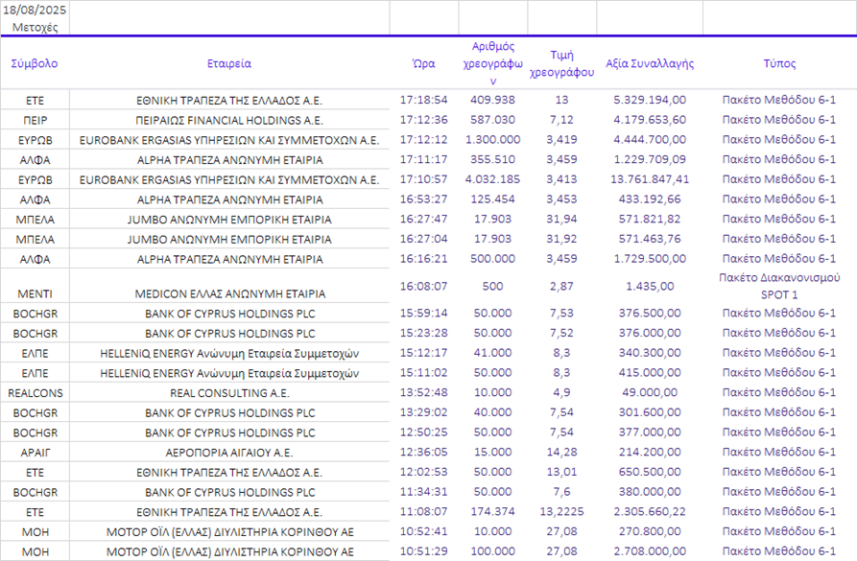The height and width of the screenshot is (561, 857).
Task: Select the value 415.000,00
Action: click(x=650, y=372)
